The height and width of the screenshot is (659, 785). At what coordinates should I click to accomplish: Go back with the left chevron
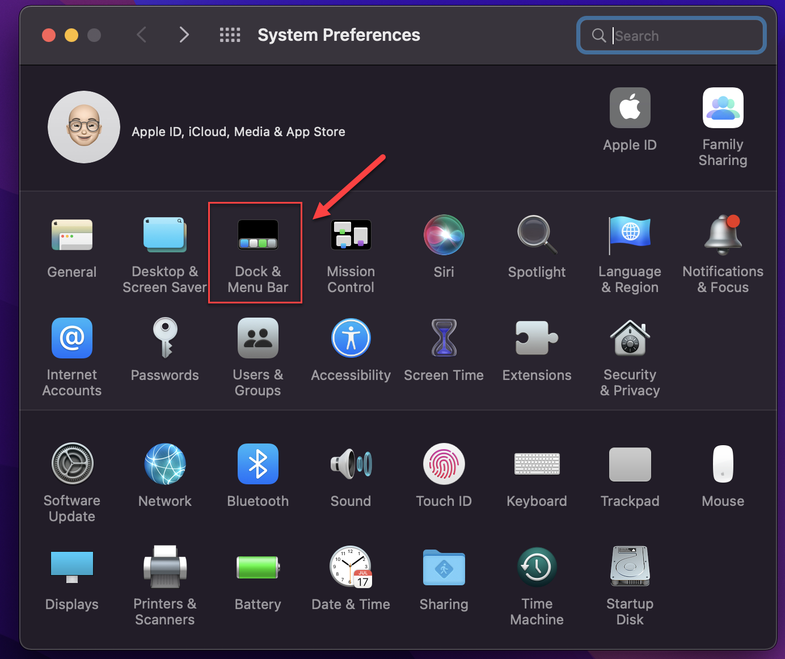(141, 35)
